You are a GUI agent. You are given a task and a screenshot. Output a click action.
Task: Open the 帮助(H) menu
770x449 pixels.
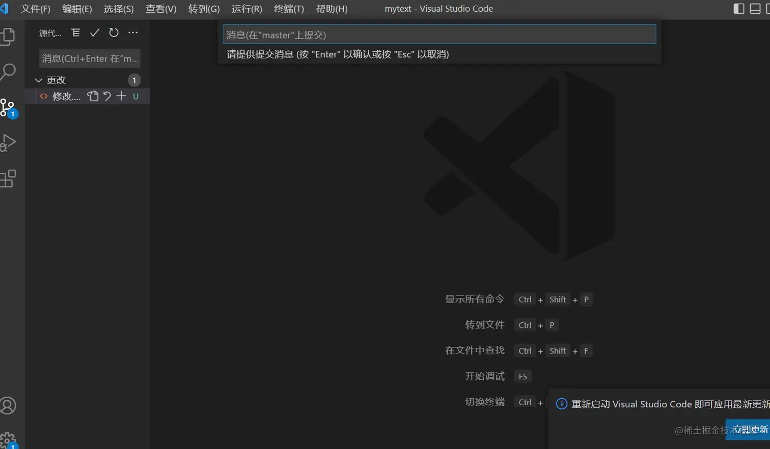[x=332, y=9]
